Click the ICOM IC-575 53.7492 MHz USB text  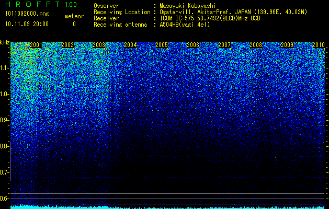pos(210,18)
